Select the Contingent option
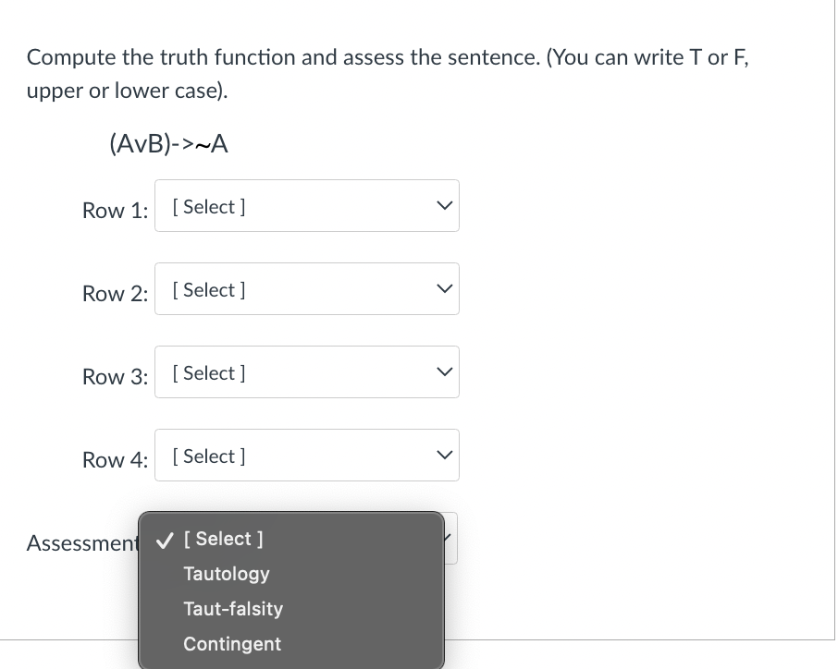The height and width of the screenshot is (669, 838). click(232, 644)
